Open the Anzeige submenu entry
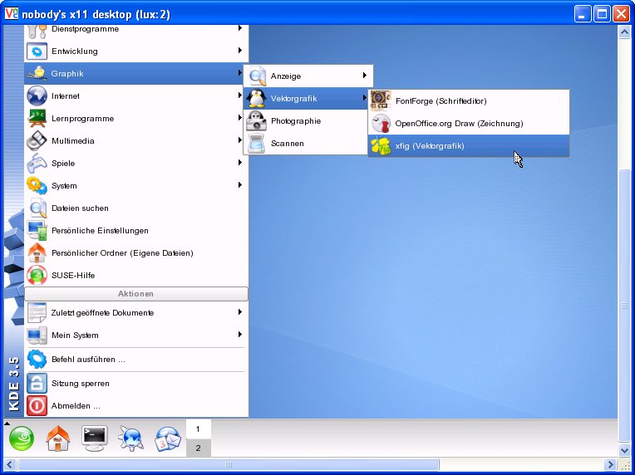Image resolution: width=635 pixels, height=475 pixels. pos(308,76)
